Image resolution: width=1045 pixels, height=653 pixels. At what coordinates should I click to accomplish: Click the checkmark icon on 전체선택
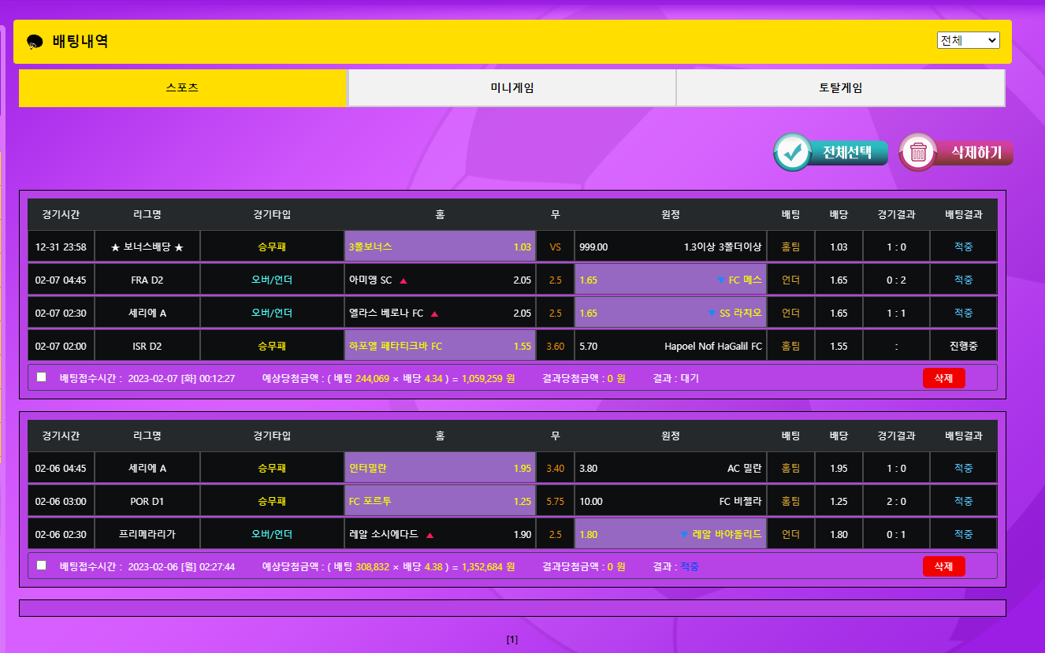pos(793,153)
